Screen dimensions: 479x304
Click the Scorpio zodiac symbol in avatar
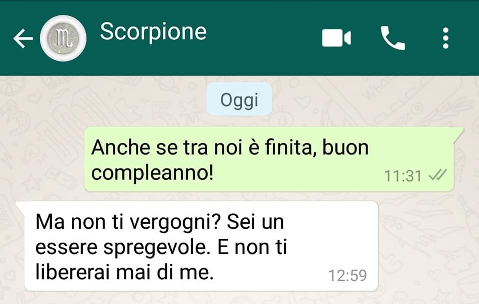(x=63, y=38)
